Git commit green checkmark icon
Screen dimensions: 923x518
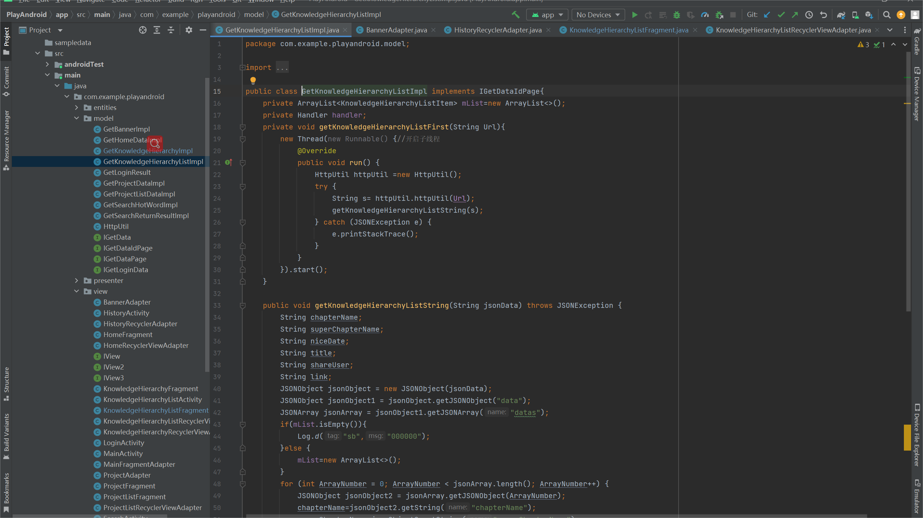click(781, 15)
